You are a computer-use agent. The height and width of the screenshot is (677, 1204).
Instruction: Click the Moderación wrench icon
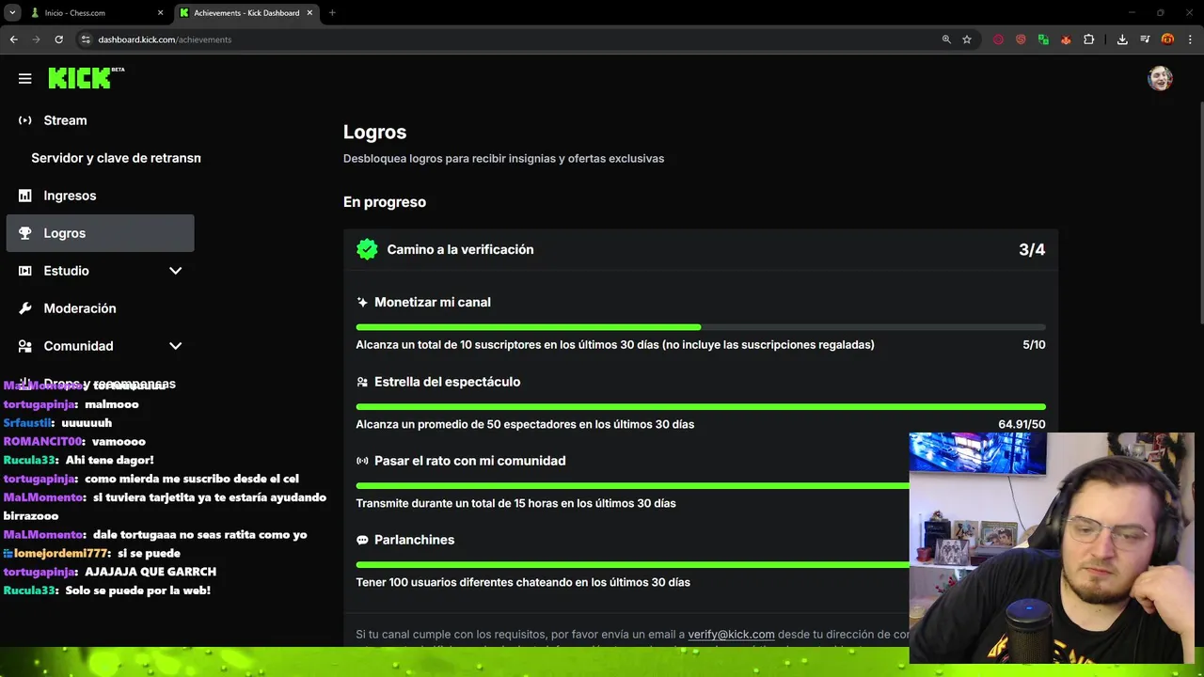[x=24, y=308]
